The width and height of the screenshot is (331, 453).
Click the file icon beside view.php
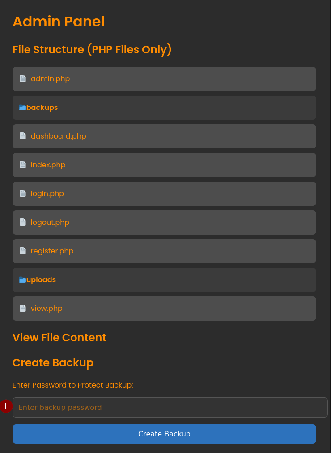click(23, 309)
